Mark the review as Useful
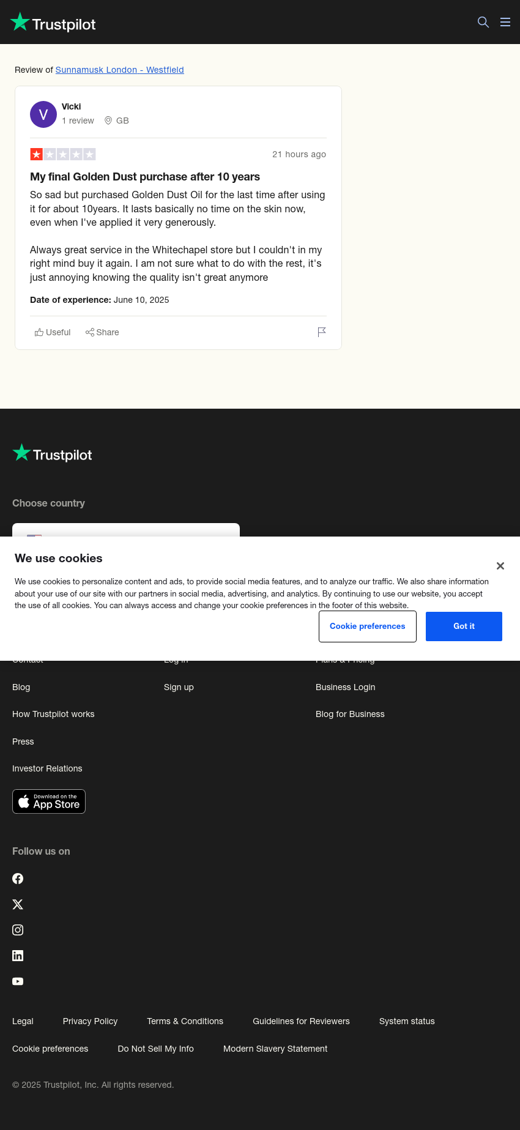 click(x=53, y=332)
